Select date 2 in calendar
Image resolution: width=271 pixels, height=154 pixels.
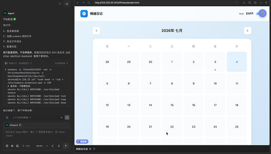pyautogui.click(x=194, y=62)
